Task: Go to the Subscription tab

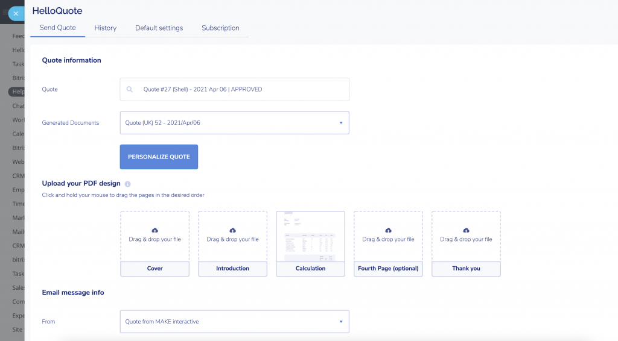Action: click(220, 28)
